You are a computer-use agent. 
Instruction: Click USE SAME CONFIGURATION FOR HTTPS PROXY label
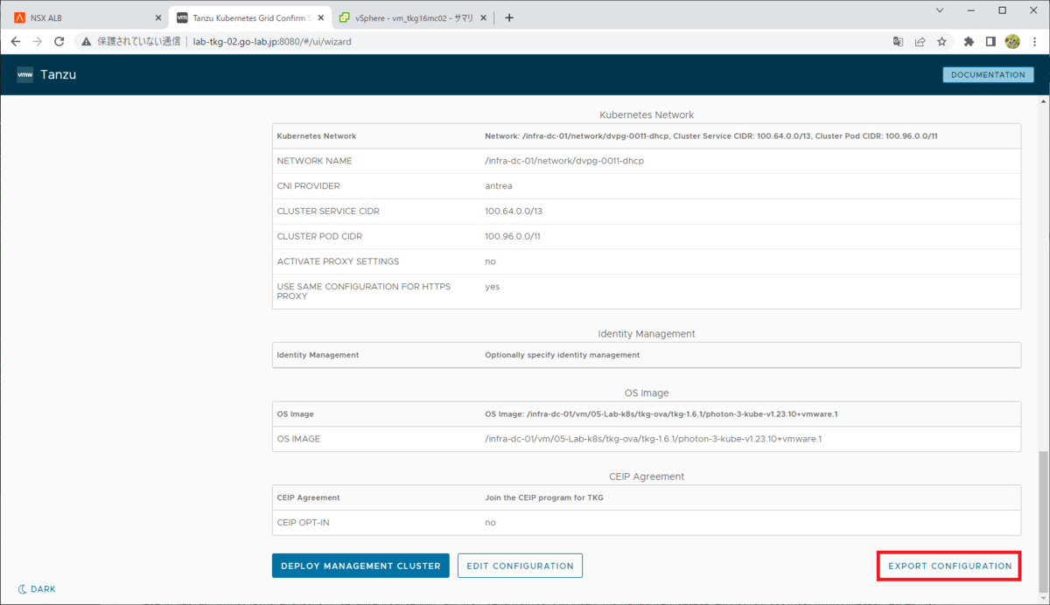tap(364, 291)
